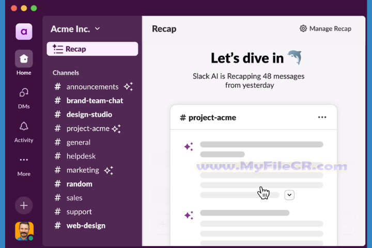
Task: Click the Recap list icon in sidebar
Action: point(58,49)
